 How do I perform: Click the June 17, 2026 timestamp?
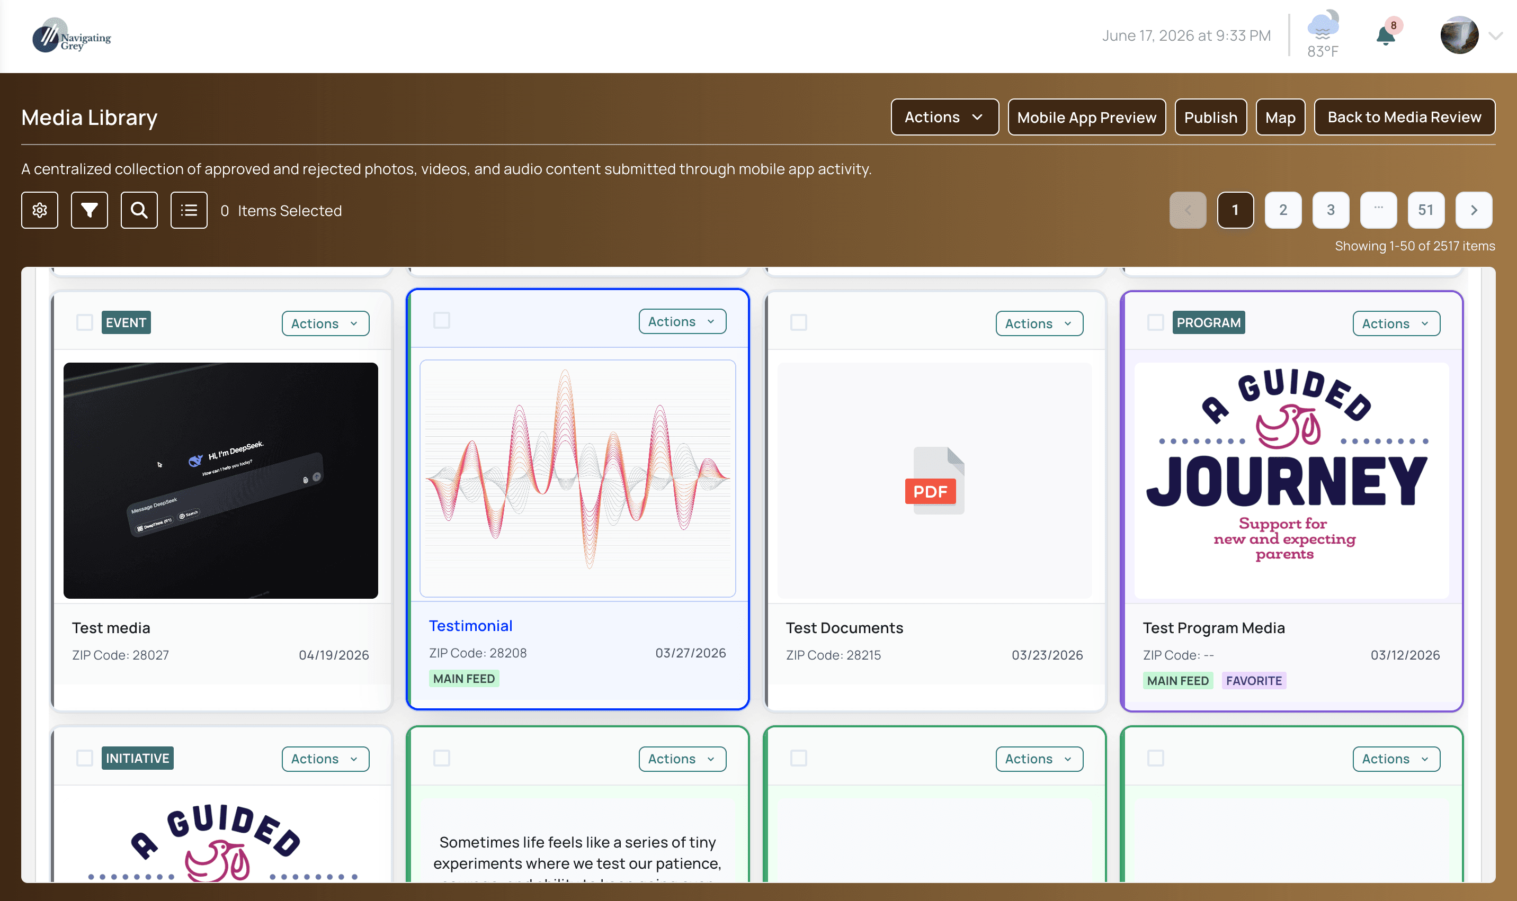tap(1186, 36)
